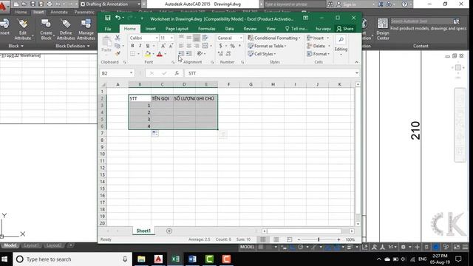Open Format as Table menu
This screenshot has height=266, width=473.
pyautogui.click(x=267, y=46)
